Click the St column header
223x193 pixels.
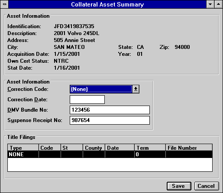72,148
